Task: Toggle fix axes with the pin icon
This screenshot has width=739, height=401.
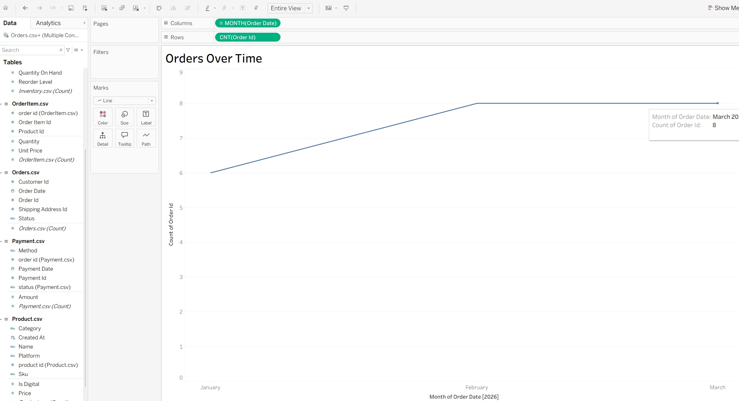Action: [x=256, y=8]
